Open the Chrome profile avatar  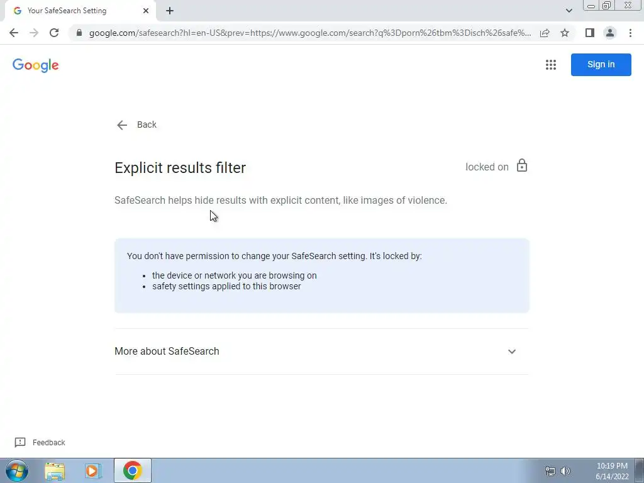point(610,33)
